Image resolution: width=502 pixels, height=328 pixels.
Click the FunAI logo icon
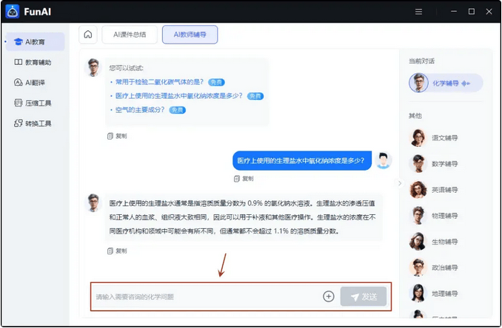12,12
